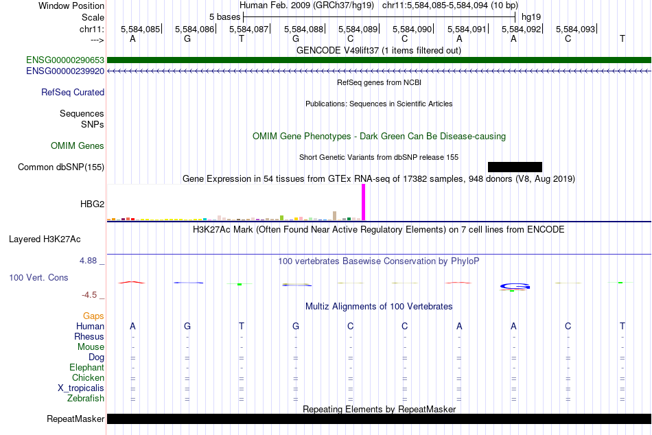Click the Human species label

pos(90,326)
